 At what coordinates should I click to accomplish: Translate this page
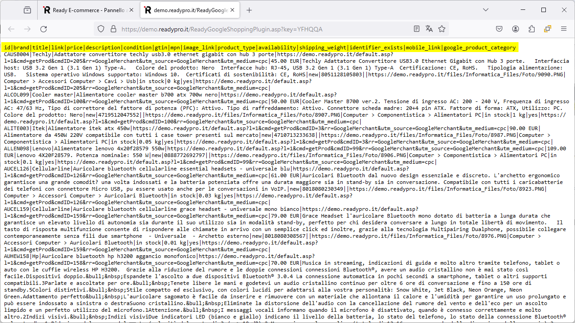[x=429, y=29]
